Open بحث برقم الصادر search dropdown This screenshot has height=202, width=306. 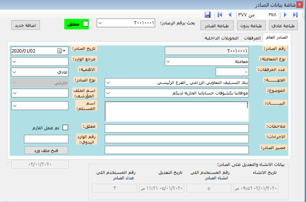pos(100,23)
